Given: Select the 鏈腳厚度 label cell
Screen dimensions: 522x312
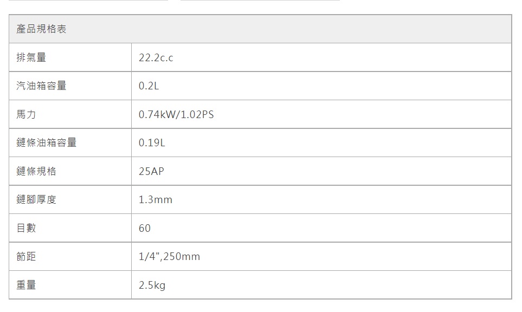Looking at the screenshot, I should click(x=36, y=200).
